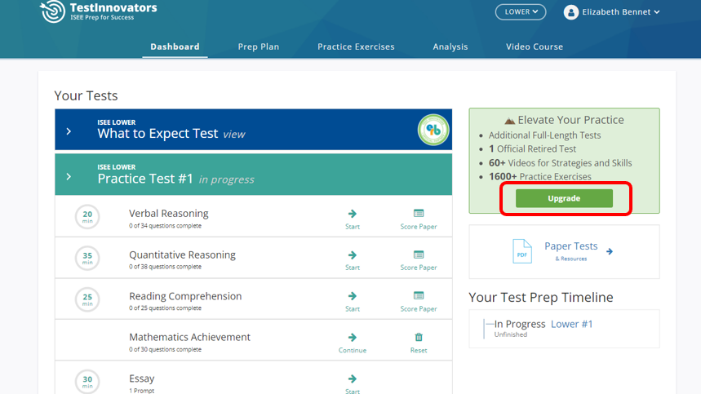Open the LOWER level dropdown
This screenshot has height=394, width=701.
coord(521,12)
